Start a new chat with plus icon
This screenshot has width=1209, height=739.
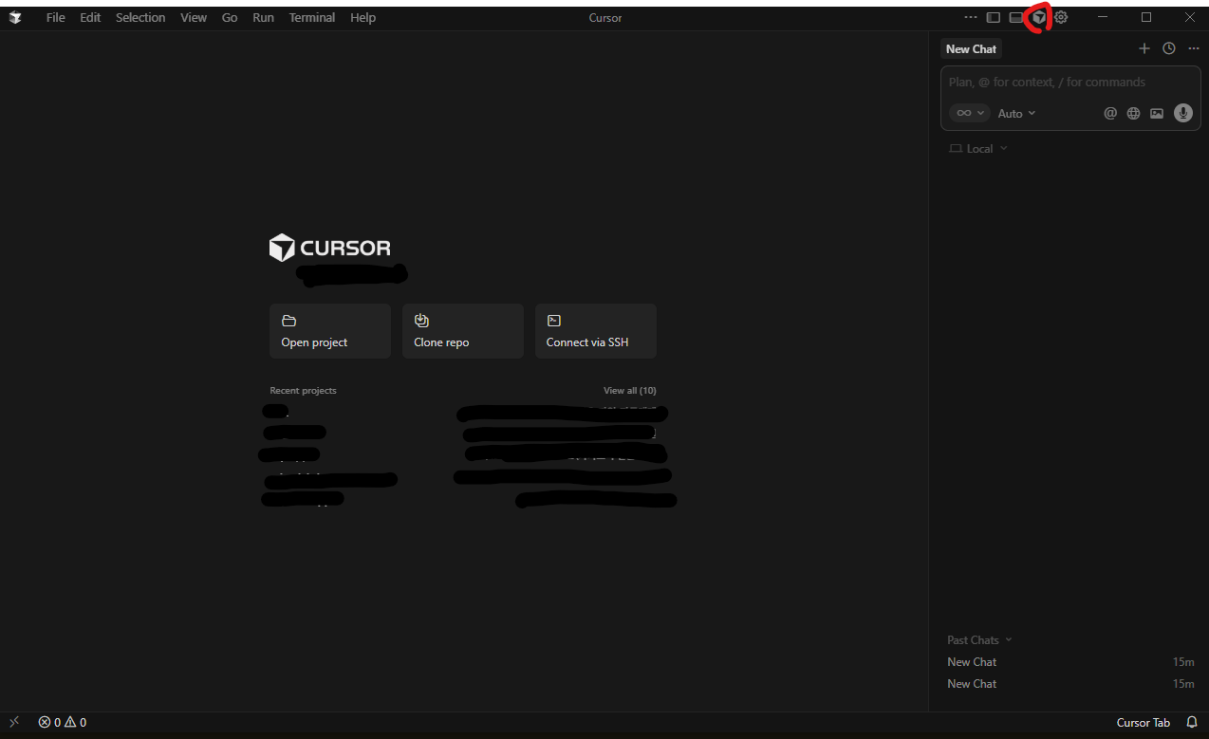[1144, 48]
